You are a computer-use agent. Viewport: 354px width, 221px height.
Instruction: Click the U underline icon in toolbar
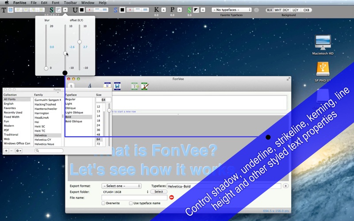[75, 10]
